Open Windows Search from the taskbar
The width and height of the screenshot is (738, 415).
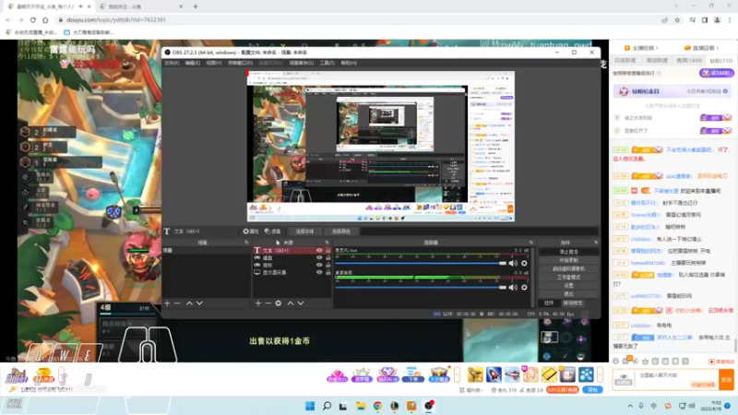[x=327, y=406]
